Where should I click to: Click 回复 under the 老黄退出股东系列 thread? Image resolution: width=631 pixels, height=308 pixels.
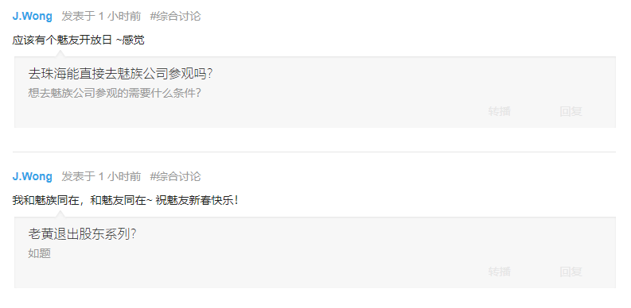pyautogui.click(x=571, y=271)
